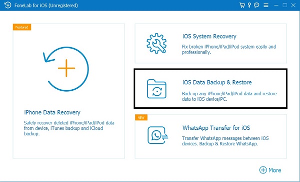Click the FoneLab logo icon in the title bar
300x182 pixels.
click(x=7, y=5)
